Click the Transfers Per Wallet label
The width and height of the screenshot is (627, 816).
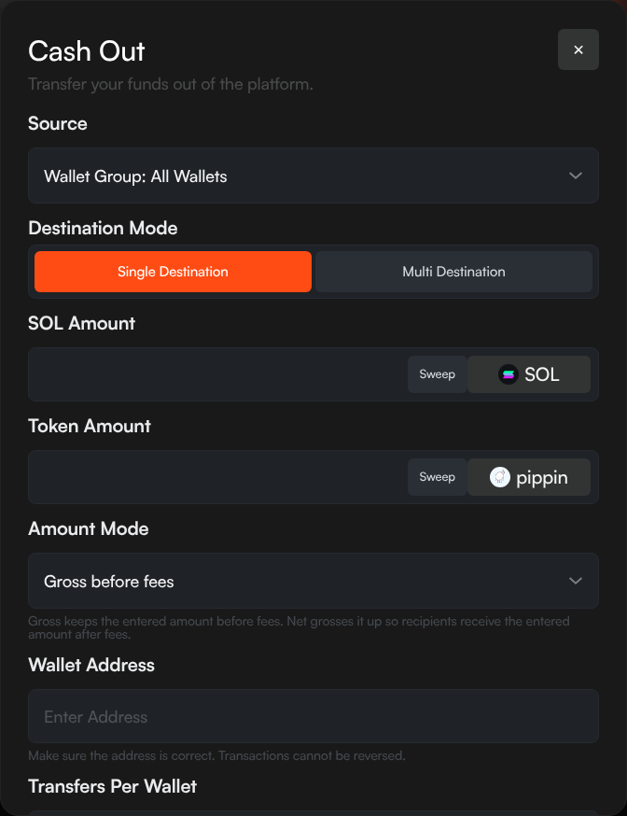click(x=112, y=786)
